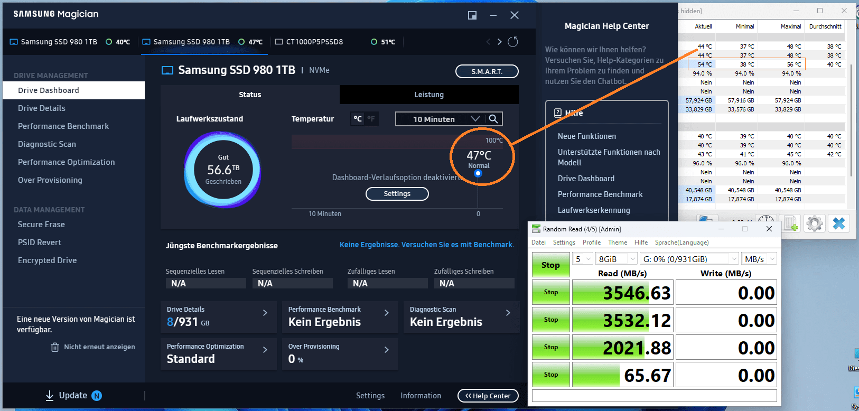The width and height of the screenshot is (859, 411).
Task: Click the Stop button beside the 3546.63 result
Action: click(550, 292)
